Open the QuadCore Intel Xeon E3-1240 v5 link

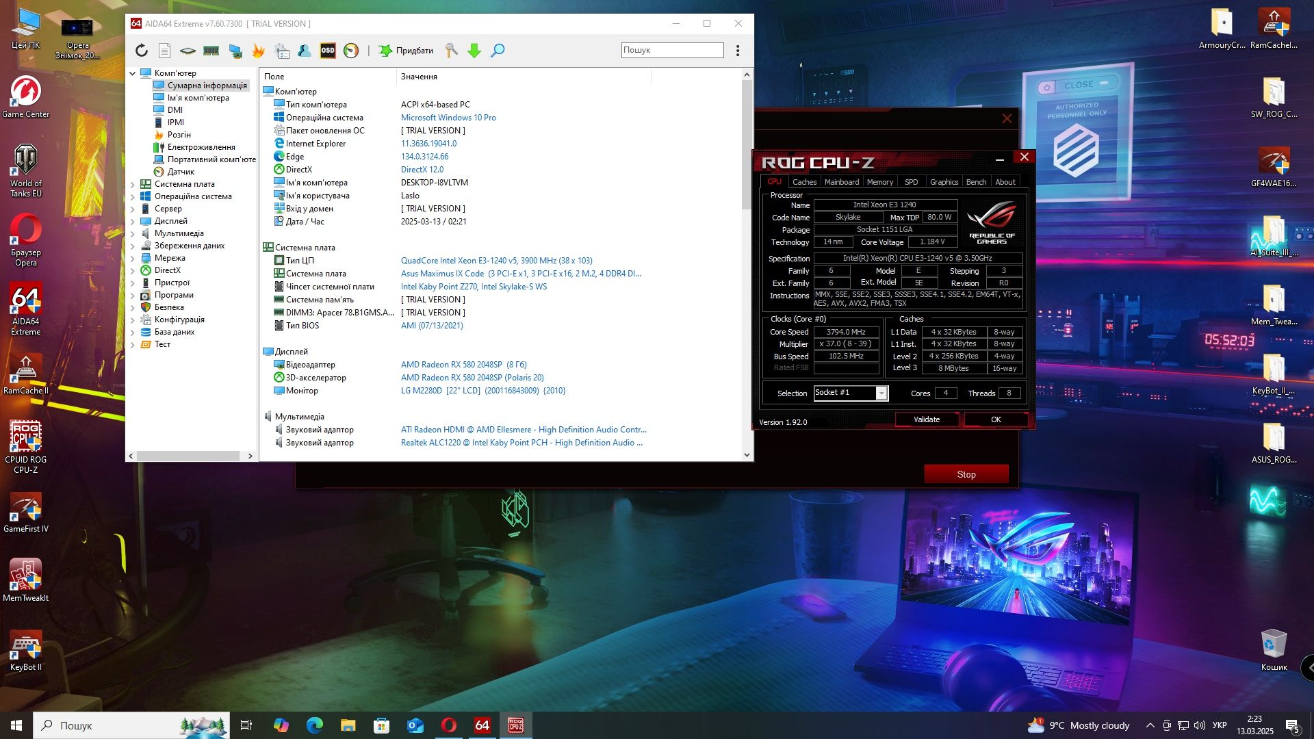click(497, 261)
